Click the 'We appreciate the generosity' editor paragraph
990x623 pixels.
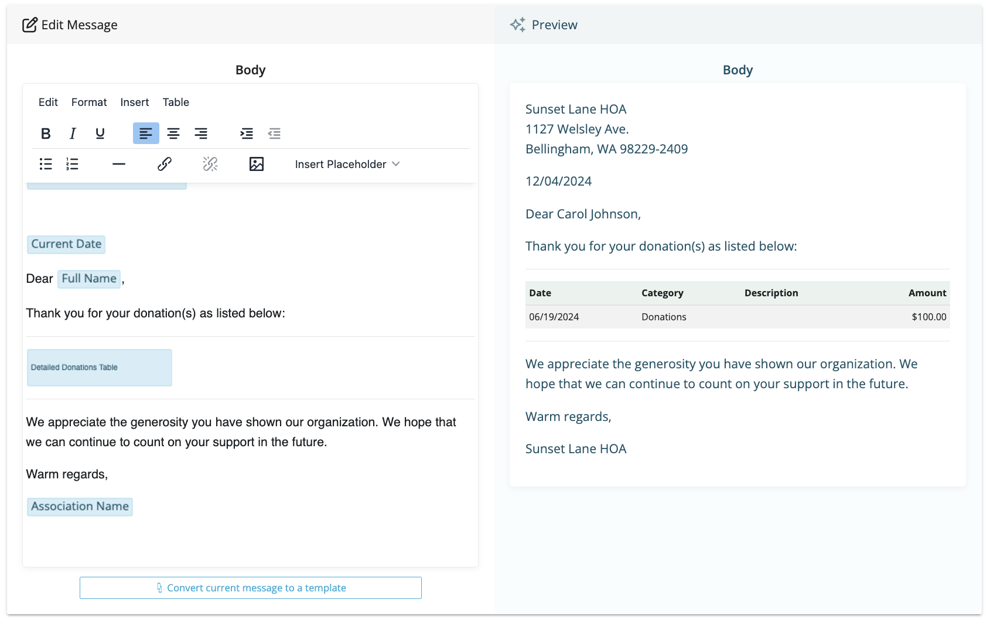pos(241,432)
